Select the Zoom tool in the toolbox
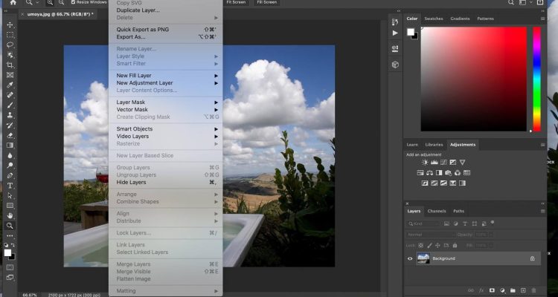The image size is (558, 297). click(x=10, y=226)
